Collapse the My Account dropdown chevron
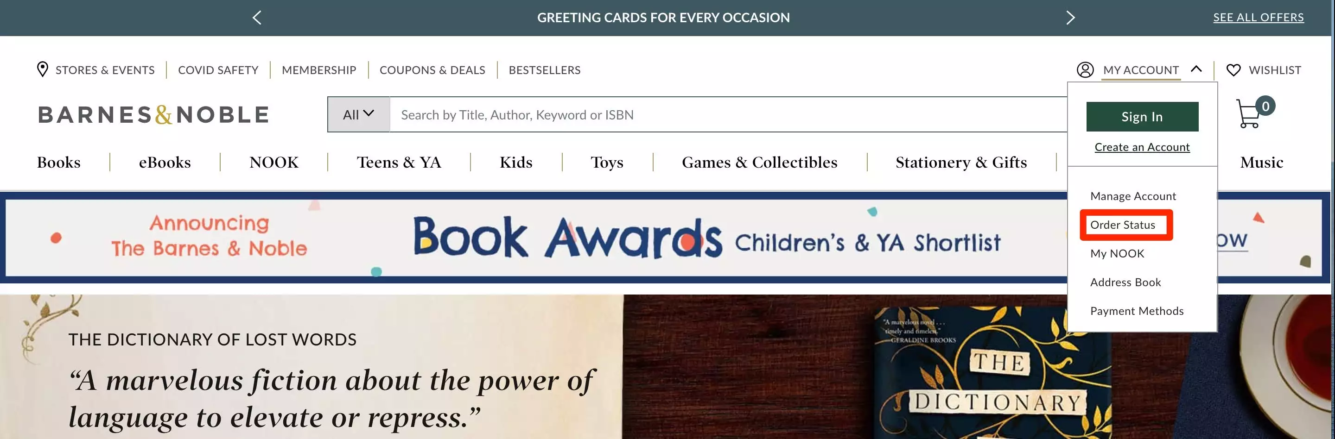This screenshot has height=439, width=1335. (x=1196, y=69)
